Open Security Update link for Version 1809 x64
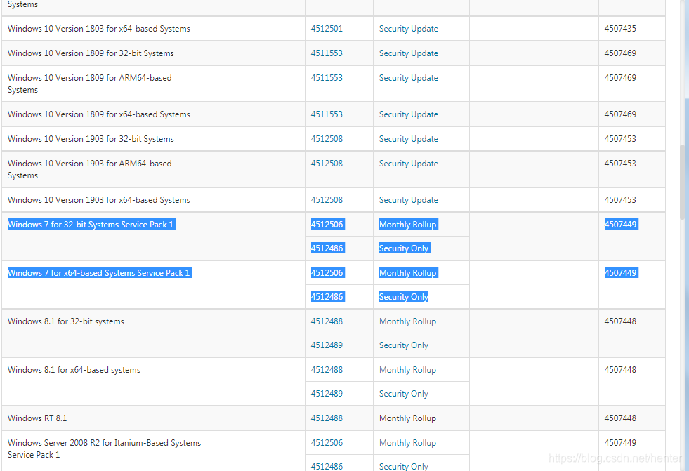Image resolution: width=689 pixels, height=471 pixels. [408, 114]
